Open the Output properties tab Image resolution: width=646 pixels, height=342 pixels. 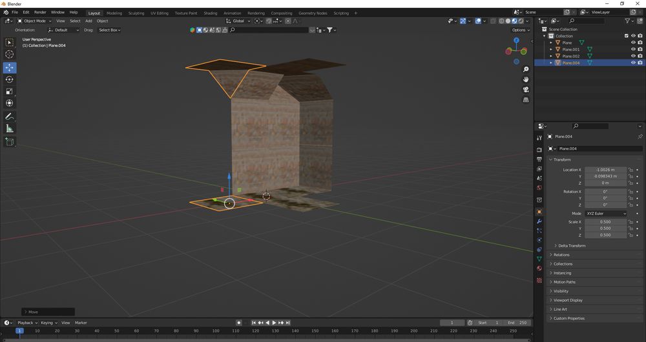point(539,159)
